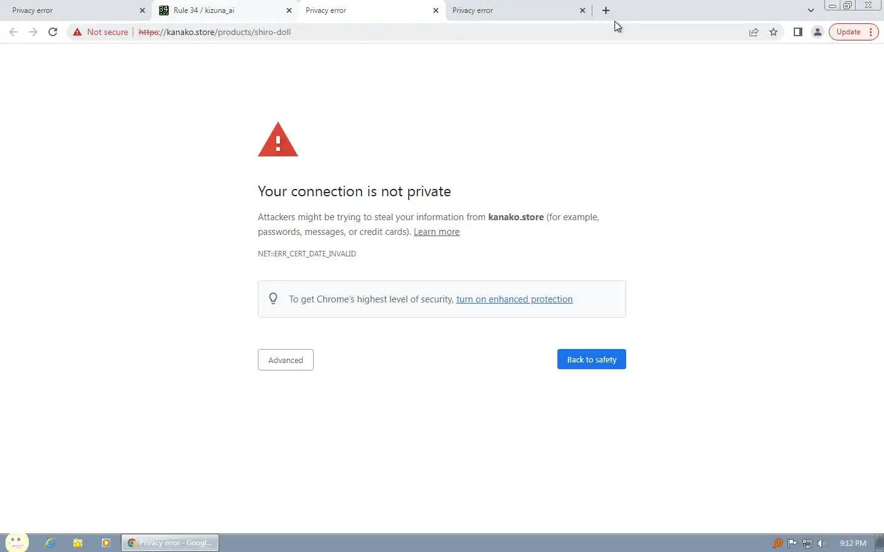The height and width of the screenshot is (552, 884).
Task: Restore down the Chrome window
Action: pyautogui.click(x=847, y=6)
